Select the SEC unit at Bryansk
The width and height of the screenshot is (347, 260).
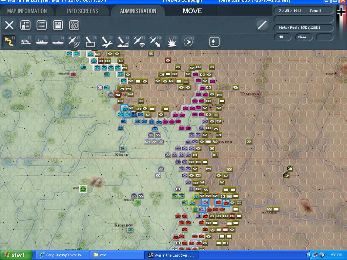74,74
